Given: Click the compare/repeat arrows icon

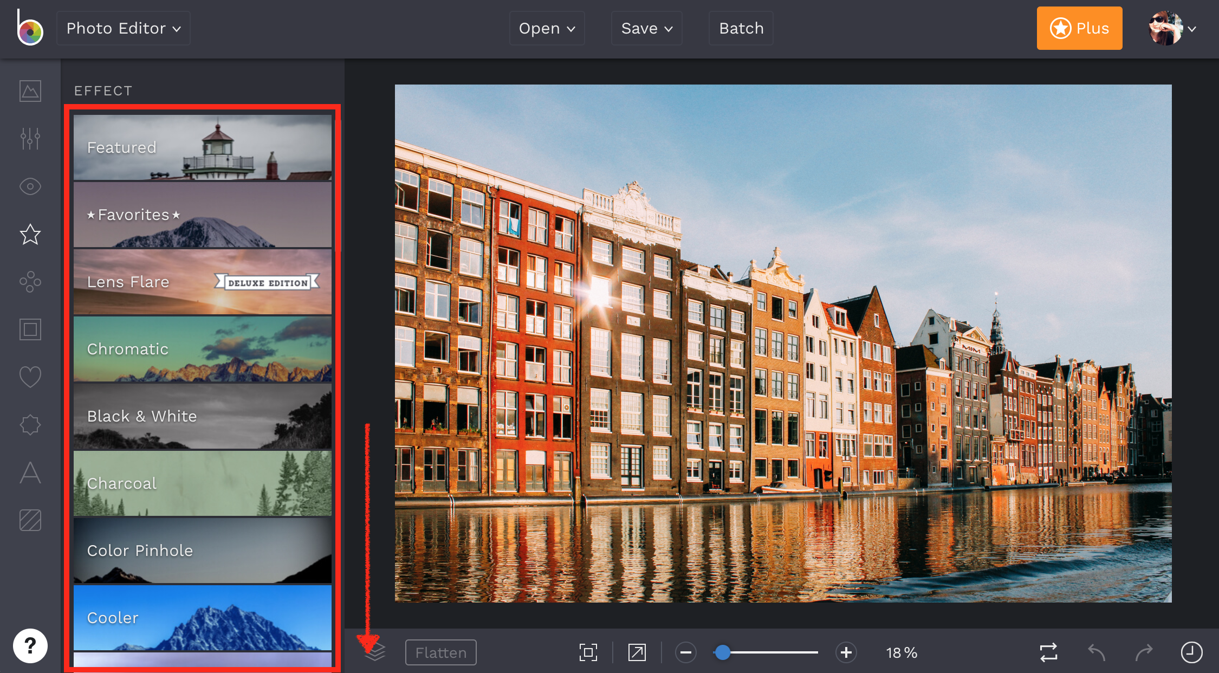Looking at the screenshot, I should click(x=1049, y=652).
